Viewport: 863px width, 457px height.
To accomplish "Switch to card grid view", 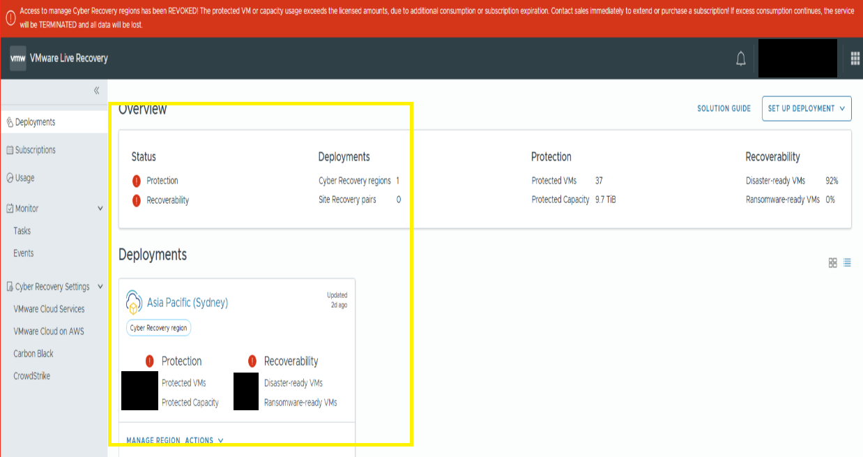I will [x=832, y=263].
